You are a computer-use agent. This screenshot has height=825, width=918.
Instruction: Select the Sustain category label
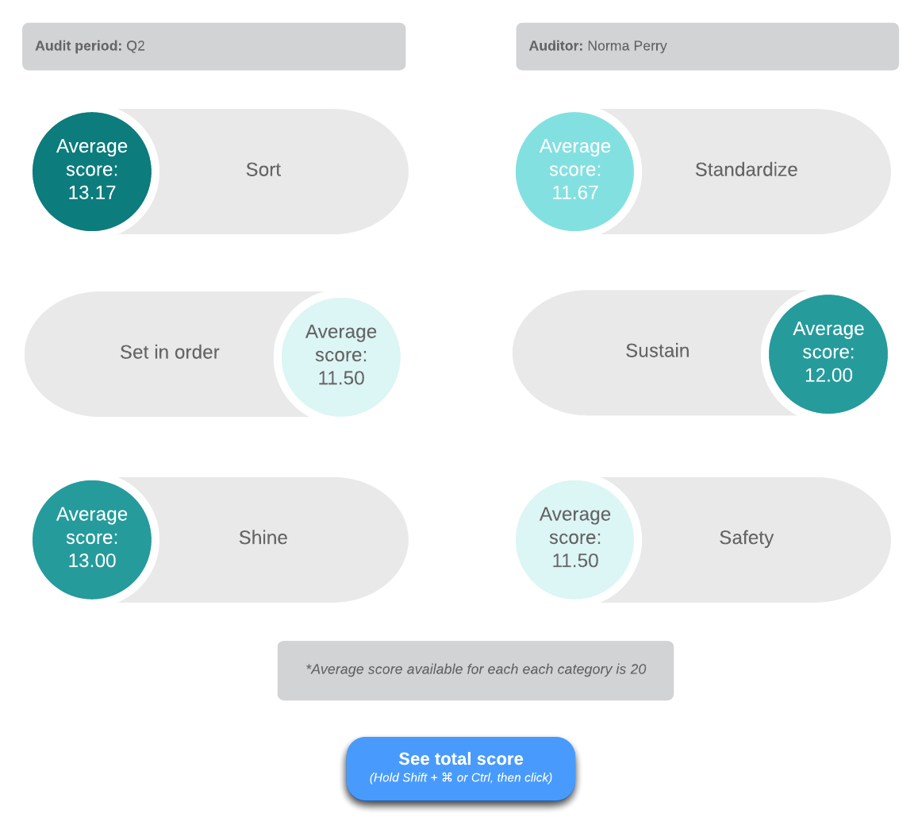click(x=658, y=350)
